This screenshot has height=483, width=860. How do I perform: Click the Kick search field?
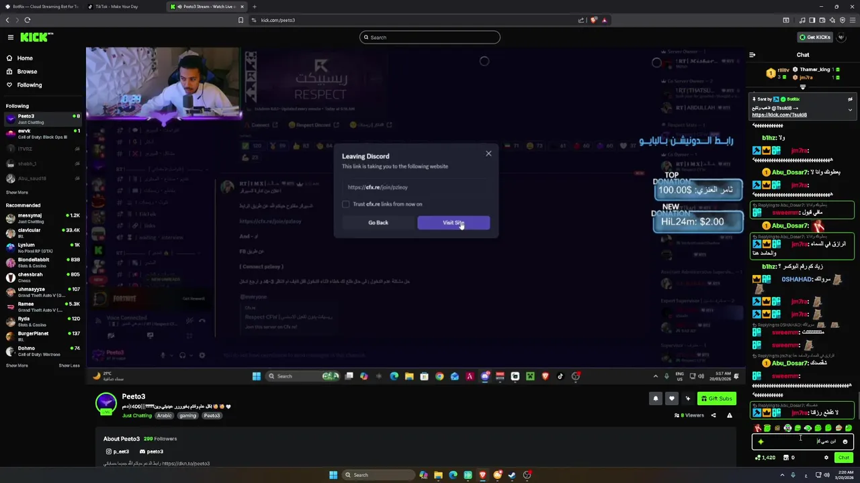(x=430, y=38)
